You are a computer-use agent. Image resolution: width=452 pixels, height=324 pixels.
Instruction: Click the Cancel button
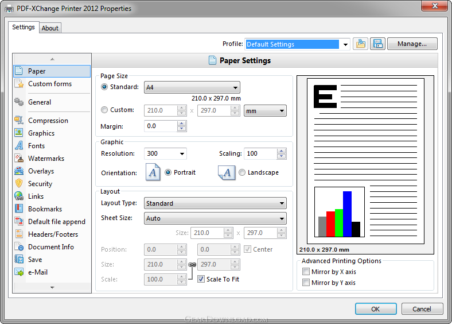pyautogui.click(x=422, y=309)
